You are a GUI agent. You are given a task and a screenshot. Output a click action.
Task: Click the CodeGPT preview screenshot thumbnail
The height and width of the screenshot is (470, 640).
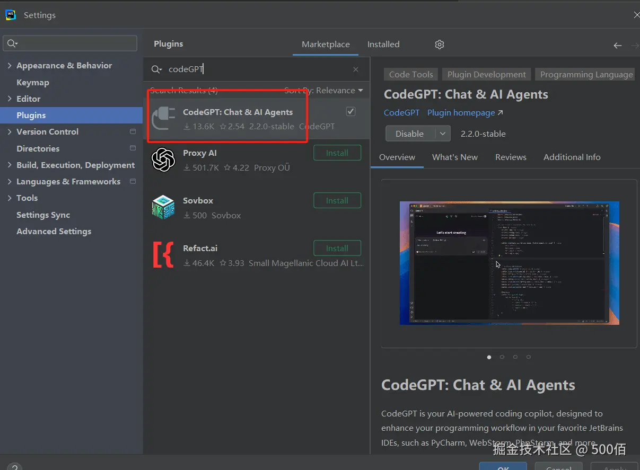pyautogui.click(x=510, y=263)
